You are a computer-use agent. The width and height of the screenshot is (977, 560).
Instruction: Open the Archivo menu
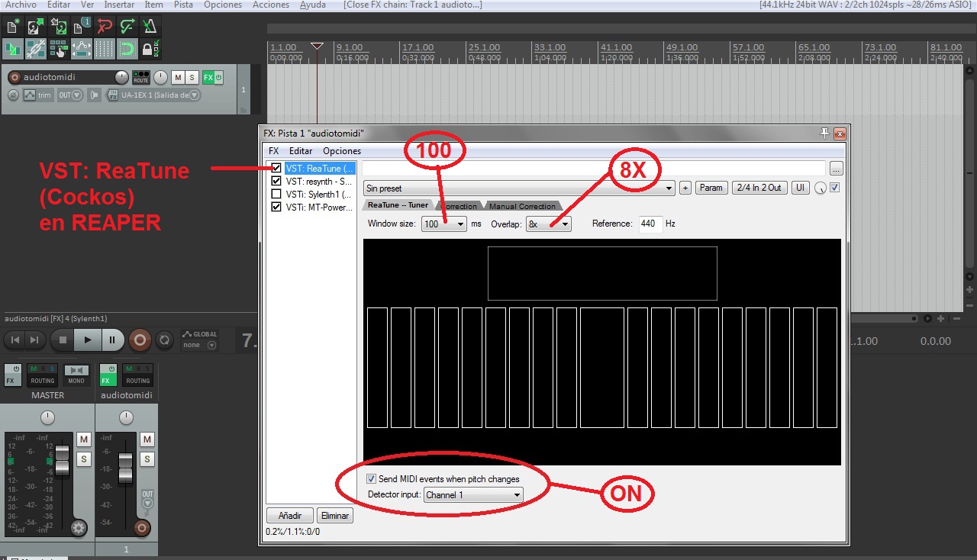21,5
